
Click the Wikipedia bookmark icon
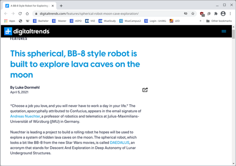coord(27,21)
